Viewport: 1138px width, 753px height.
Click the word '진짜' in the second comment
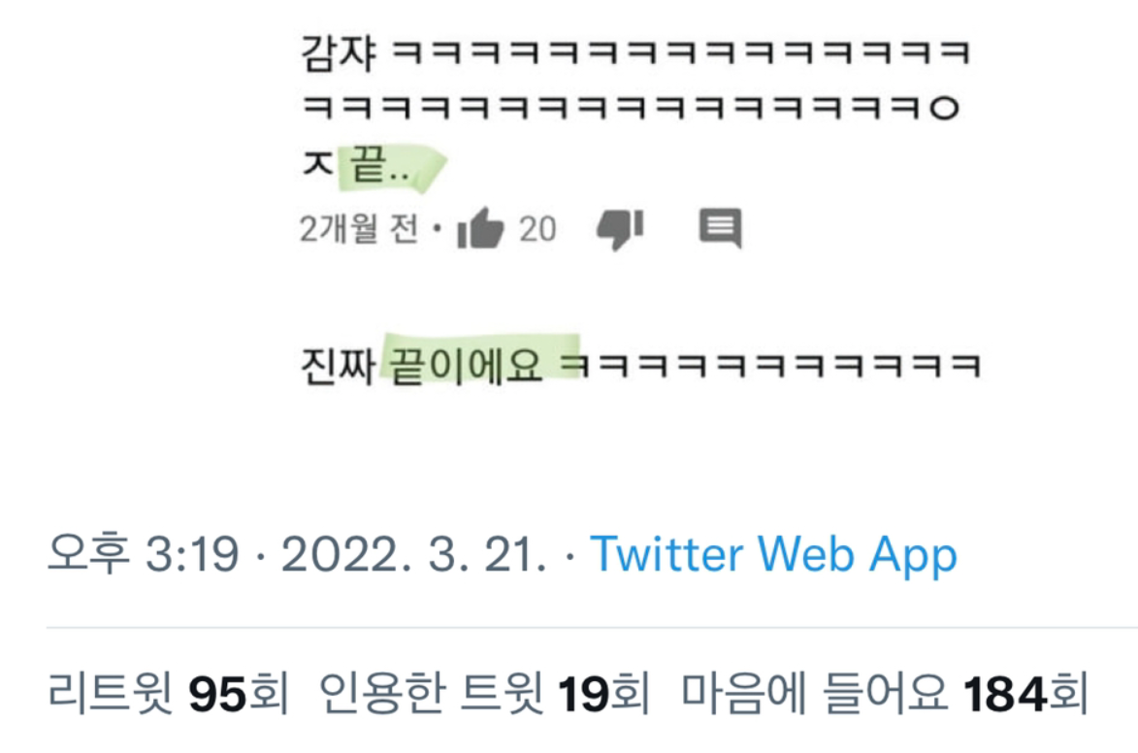point(339,365)
